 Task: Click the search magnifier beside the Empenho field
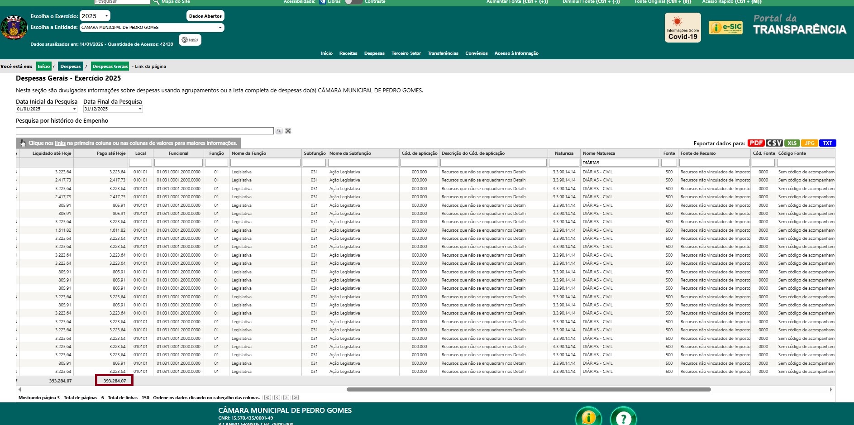[279, 131]
